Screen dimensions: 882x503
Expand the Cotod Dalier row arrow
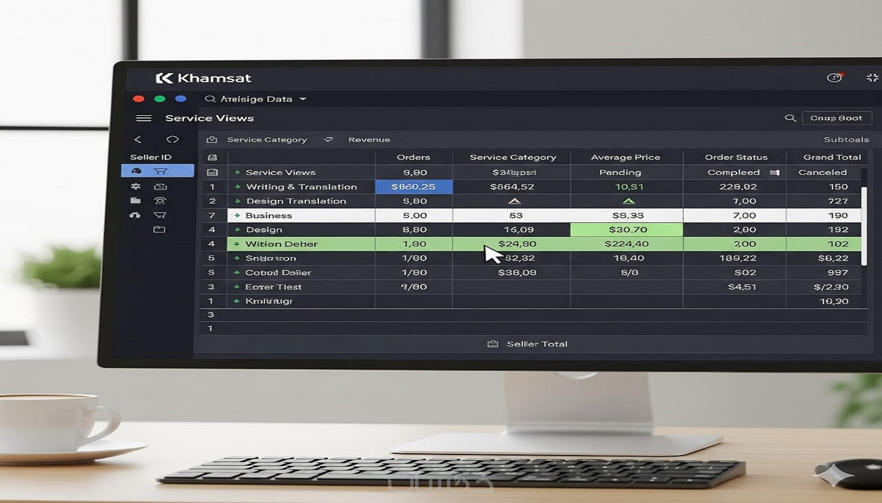tap(237, 272)
